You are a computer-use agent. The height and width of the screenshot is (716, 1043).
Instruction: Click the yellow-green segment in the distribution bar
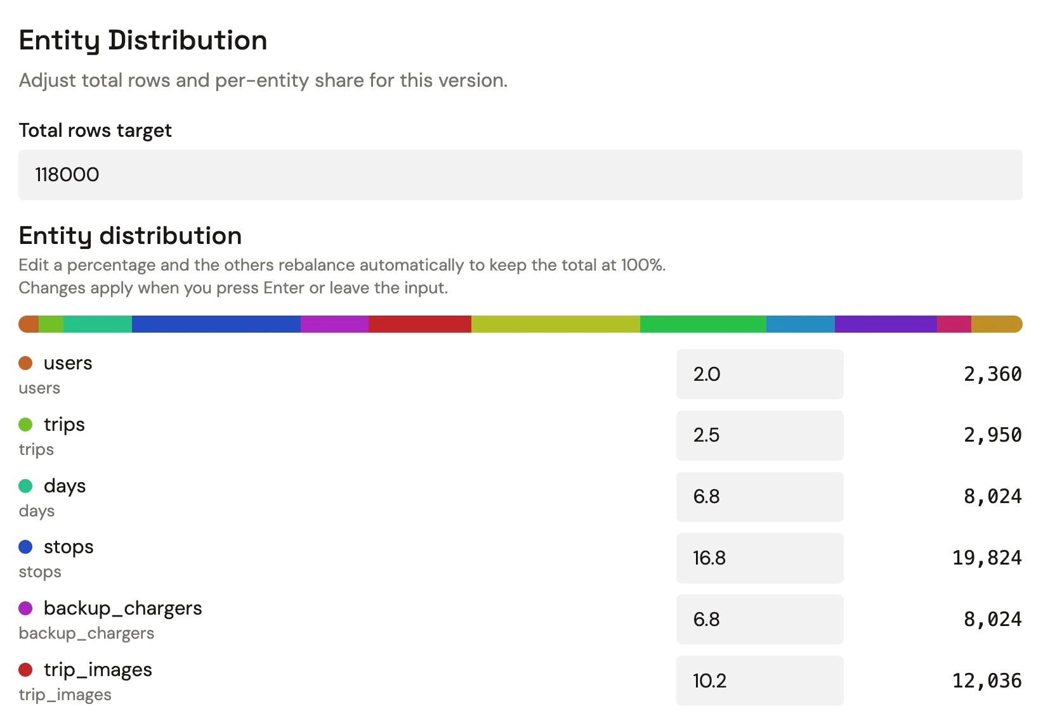[x=555, y=324]
